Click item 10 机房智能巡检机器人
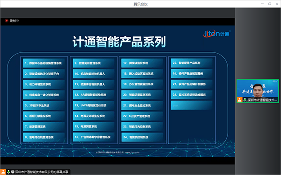This screenshot has height=175, width=281. click(x=94, y=74)
